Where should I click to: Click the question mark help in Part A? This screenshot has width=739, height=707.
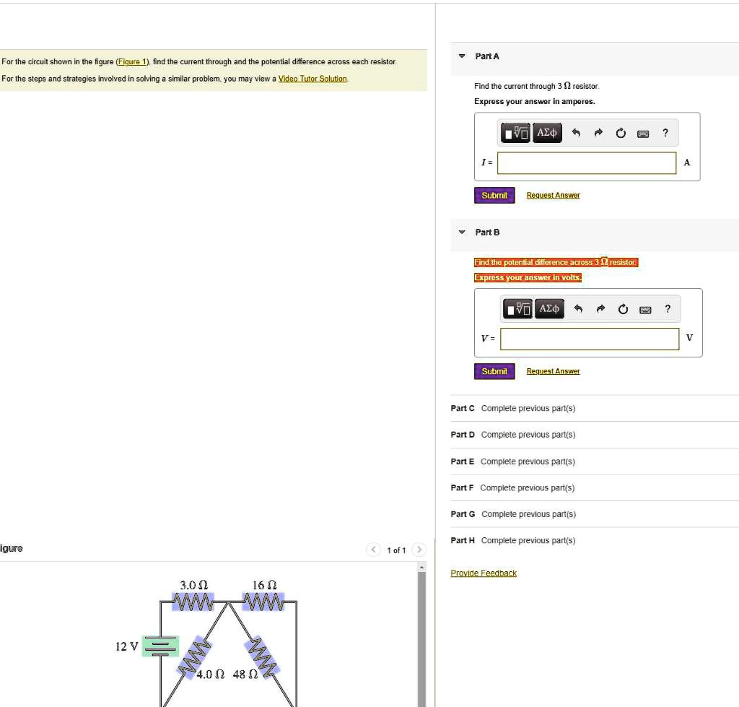coord(665,133)
